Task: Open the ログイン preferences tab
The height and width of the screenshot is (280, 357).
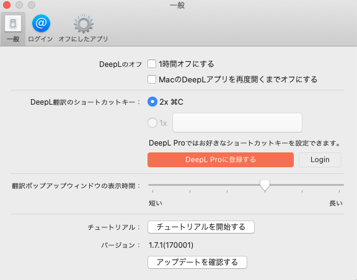Action: [40, 28]
